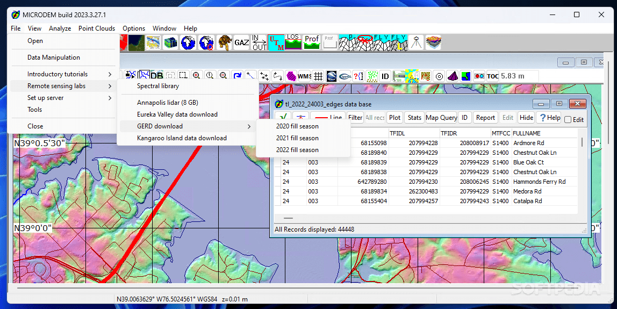Open the Options menu

point(134,28)
